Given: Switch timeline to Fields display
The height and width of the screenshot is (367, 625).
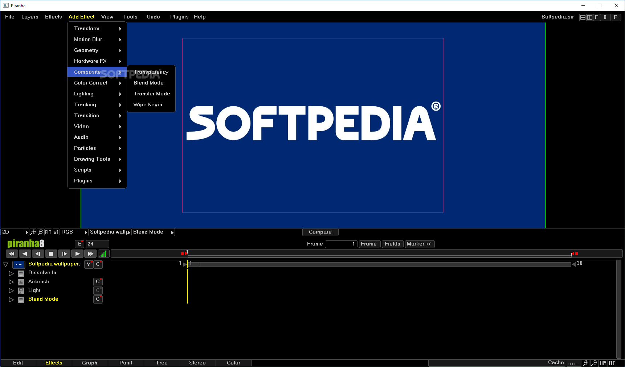Looking at the screenshot, I should [392, 244].
